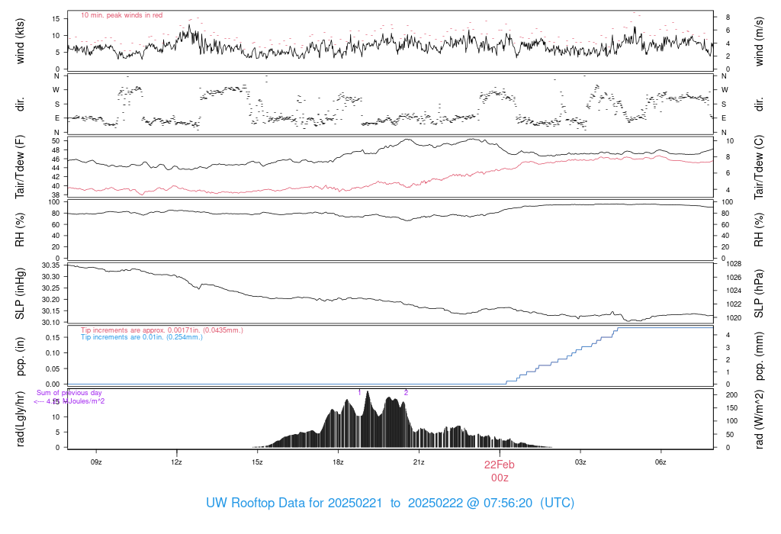Viewport: 781px width, 534px height.
Task: Click the left 'dir.' axis label
Action: tap(20, 105)
